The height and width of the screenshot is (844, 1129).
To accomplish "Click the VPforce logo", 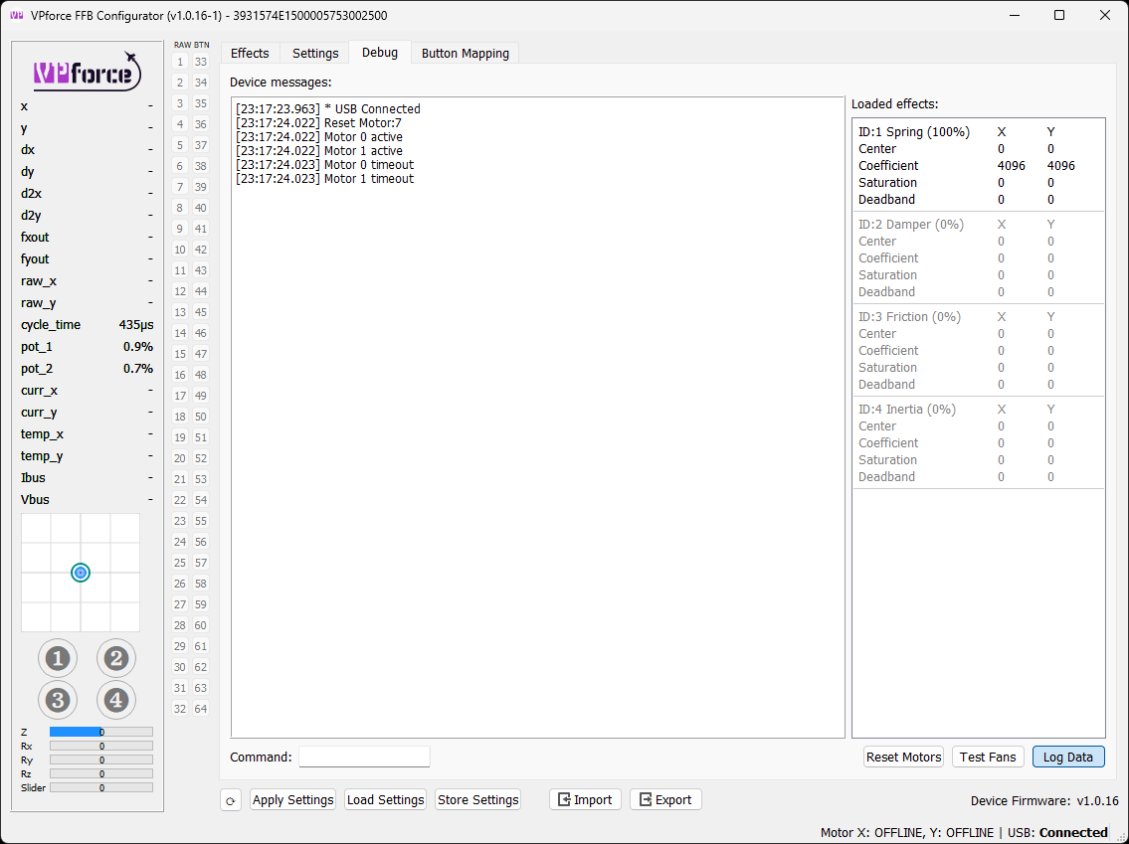I will point(88,72).
